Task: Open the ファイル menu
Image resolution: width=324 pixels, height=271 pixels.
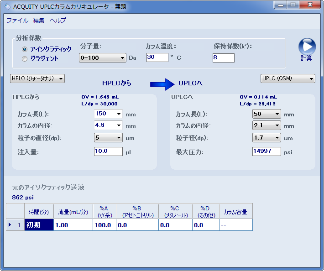Action: (17, 20)
